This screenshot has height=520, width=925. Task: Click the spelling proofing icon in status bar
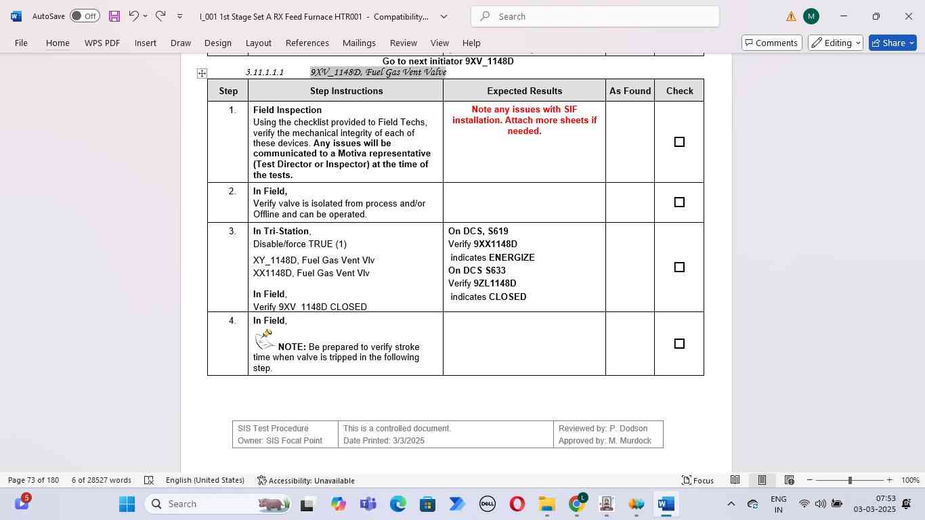coord(149,480)
